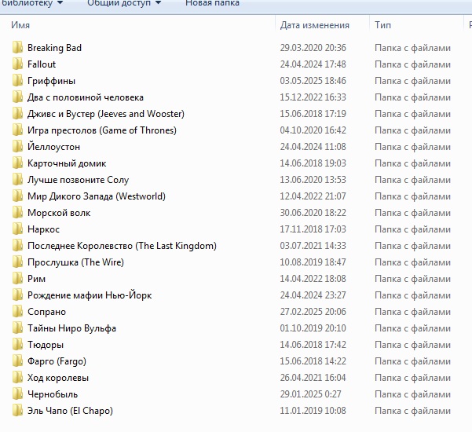472x432 pixels.
Task: Click the folder icon beside Гриффины
Action: coord(17,81)
